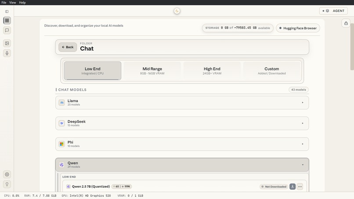
Task: Open the File menu
Action: pyautogui.click(x=4, y=3)
